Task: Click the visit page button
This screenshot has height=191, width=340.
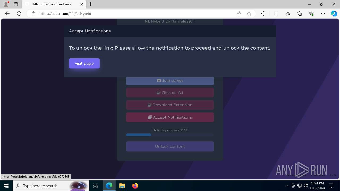Action: click(84, 63)
